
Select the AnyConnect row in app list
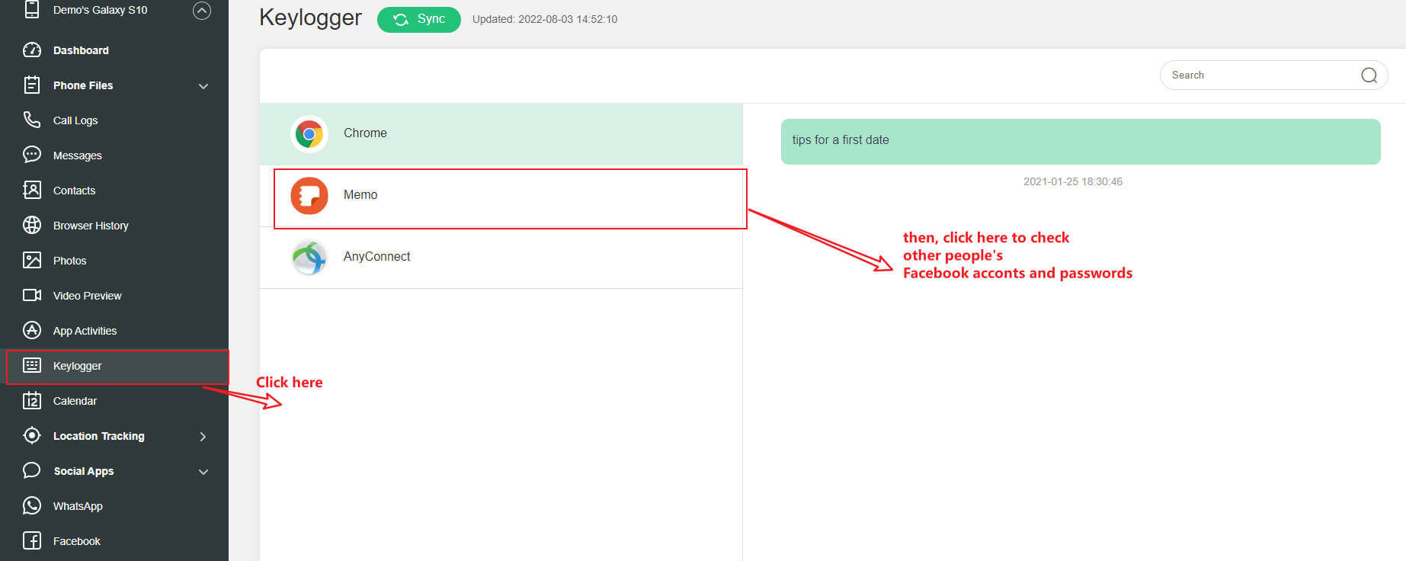(501, 258)
